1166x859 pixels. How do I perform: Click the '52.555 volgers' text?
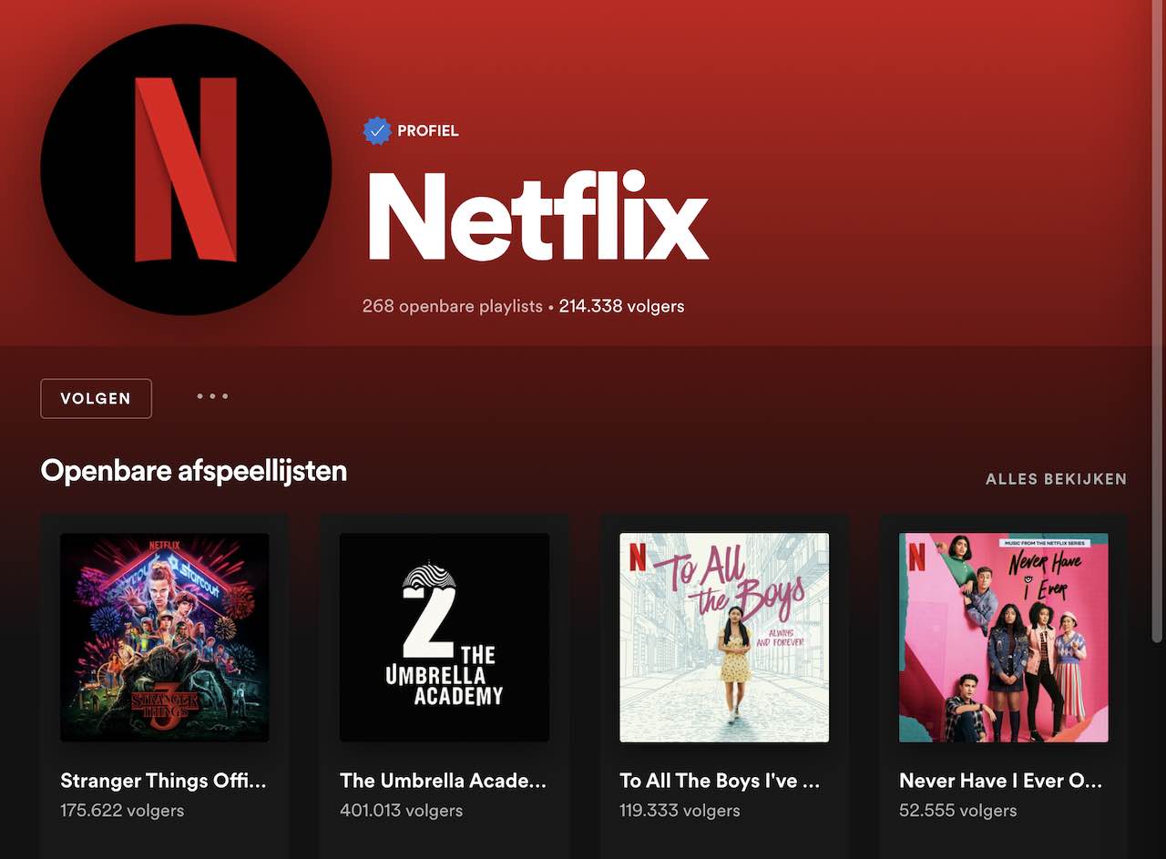pyautogui.click(x=958, y=810)
